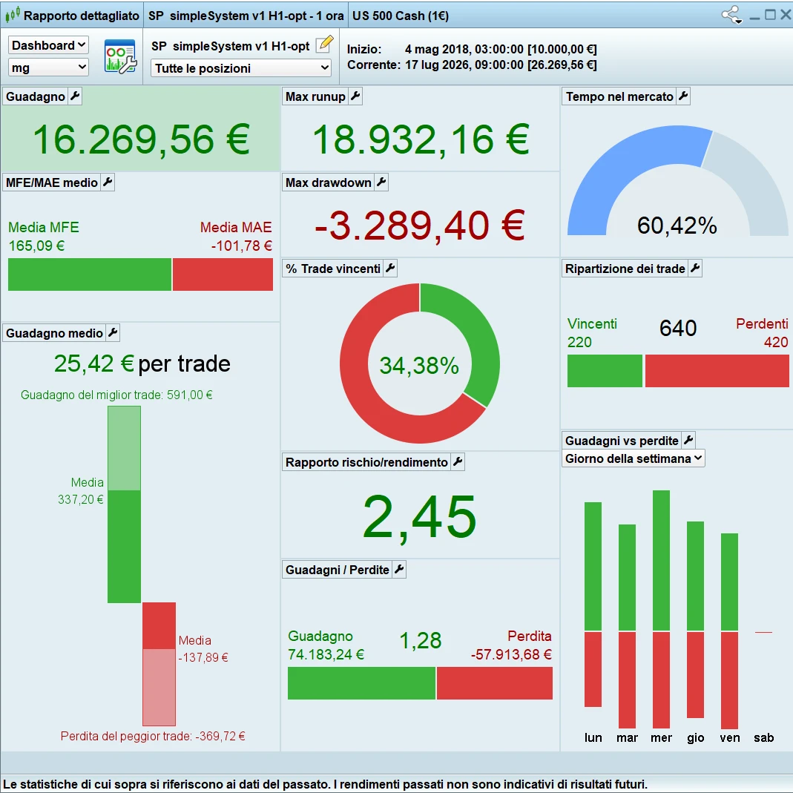
Task: Click the 34,38% winning trades donut chart
Action: [x=420, y=363]
